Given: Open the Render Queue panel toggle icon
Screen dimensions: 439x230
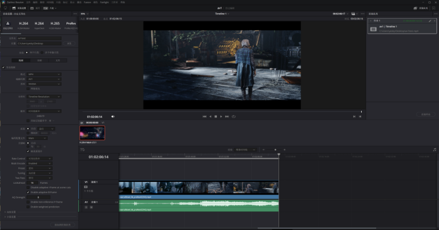Looking at the screenshot, I should tap(415, 8).
